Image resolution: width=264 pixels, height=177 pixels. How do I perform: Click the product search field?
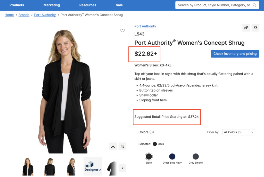point(214,5)
